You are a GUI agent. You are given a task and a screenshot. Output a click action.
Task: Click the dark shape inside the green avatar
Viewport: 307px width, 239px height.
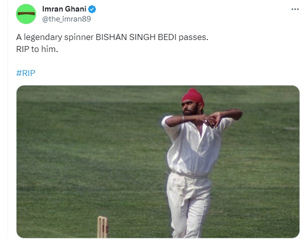[26, 14]
